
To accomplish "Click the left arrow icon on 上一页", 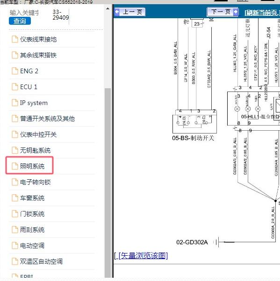I will pyautogui.click(x=117, y=12).
